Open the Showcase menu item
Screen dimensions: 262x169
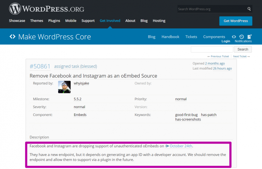pos(17,21)
